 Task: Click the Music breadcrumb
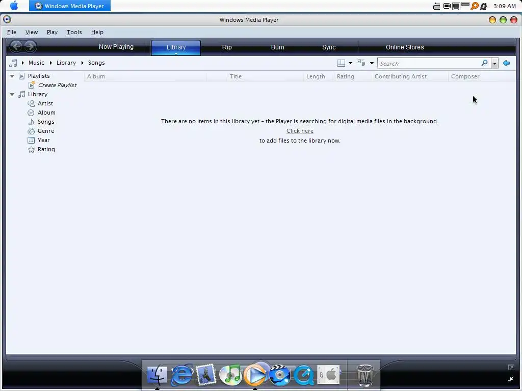pos(36,63)
